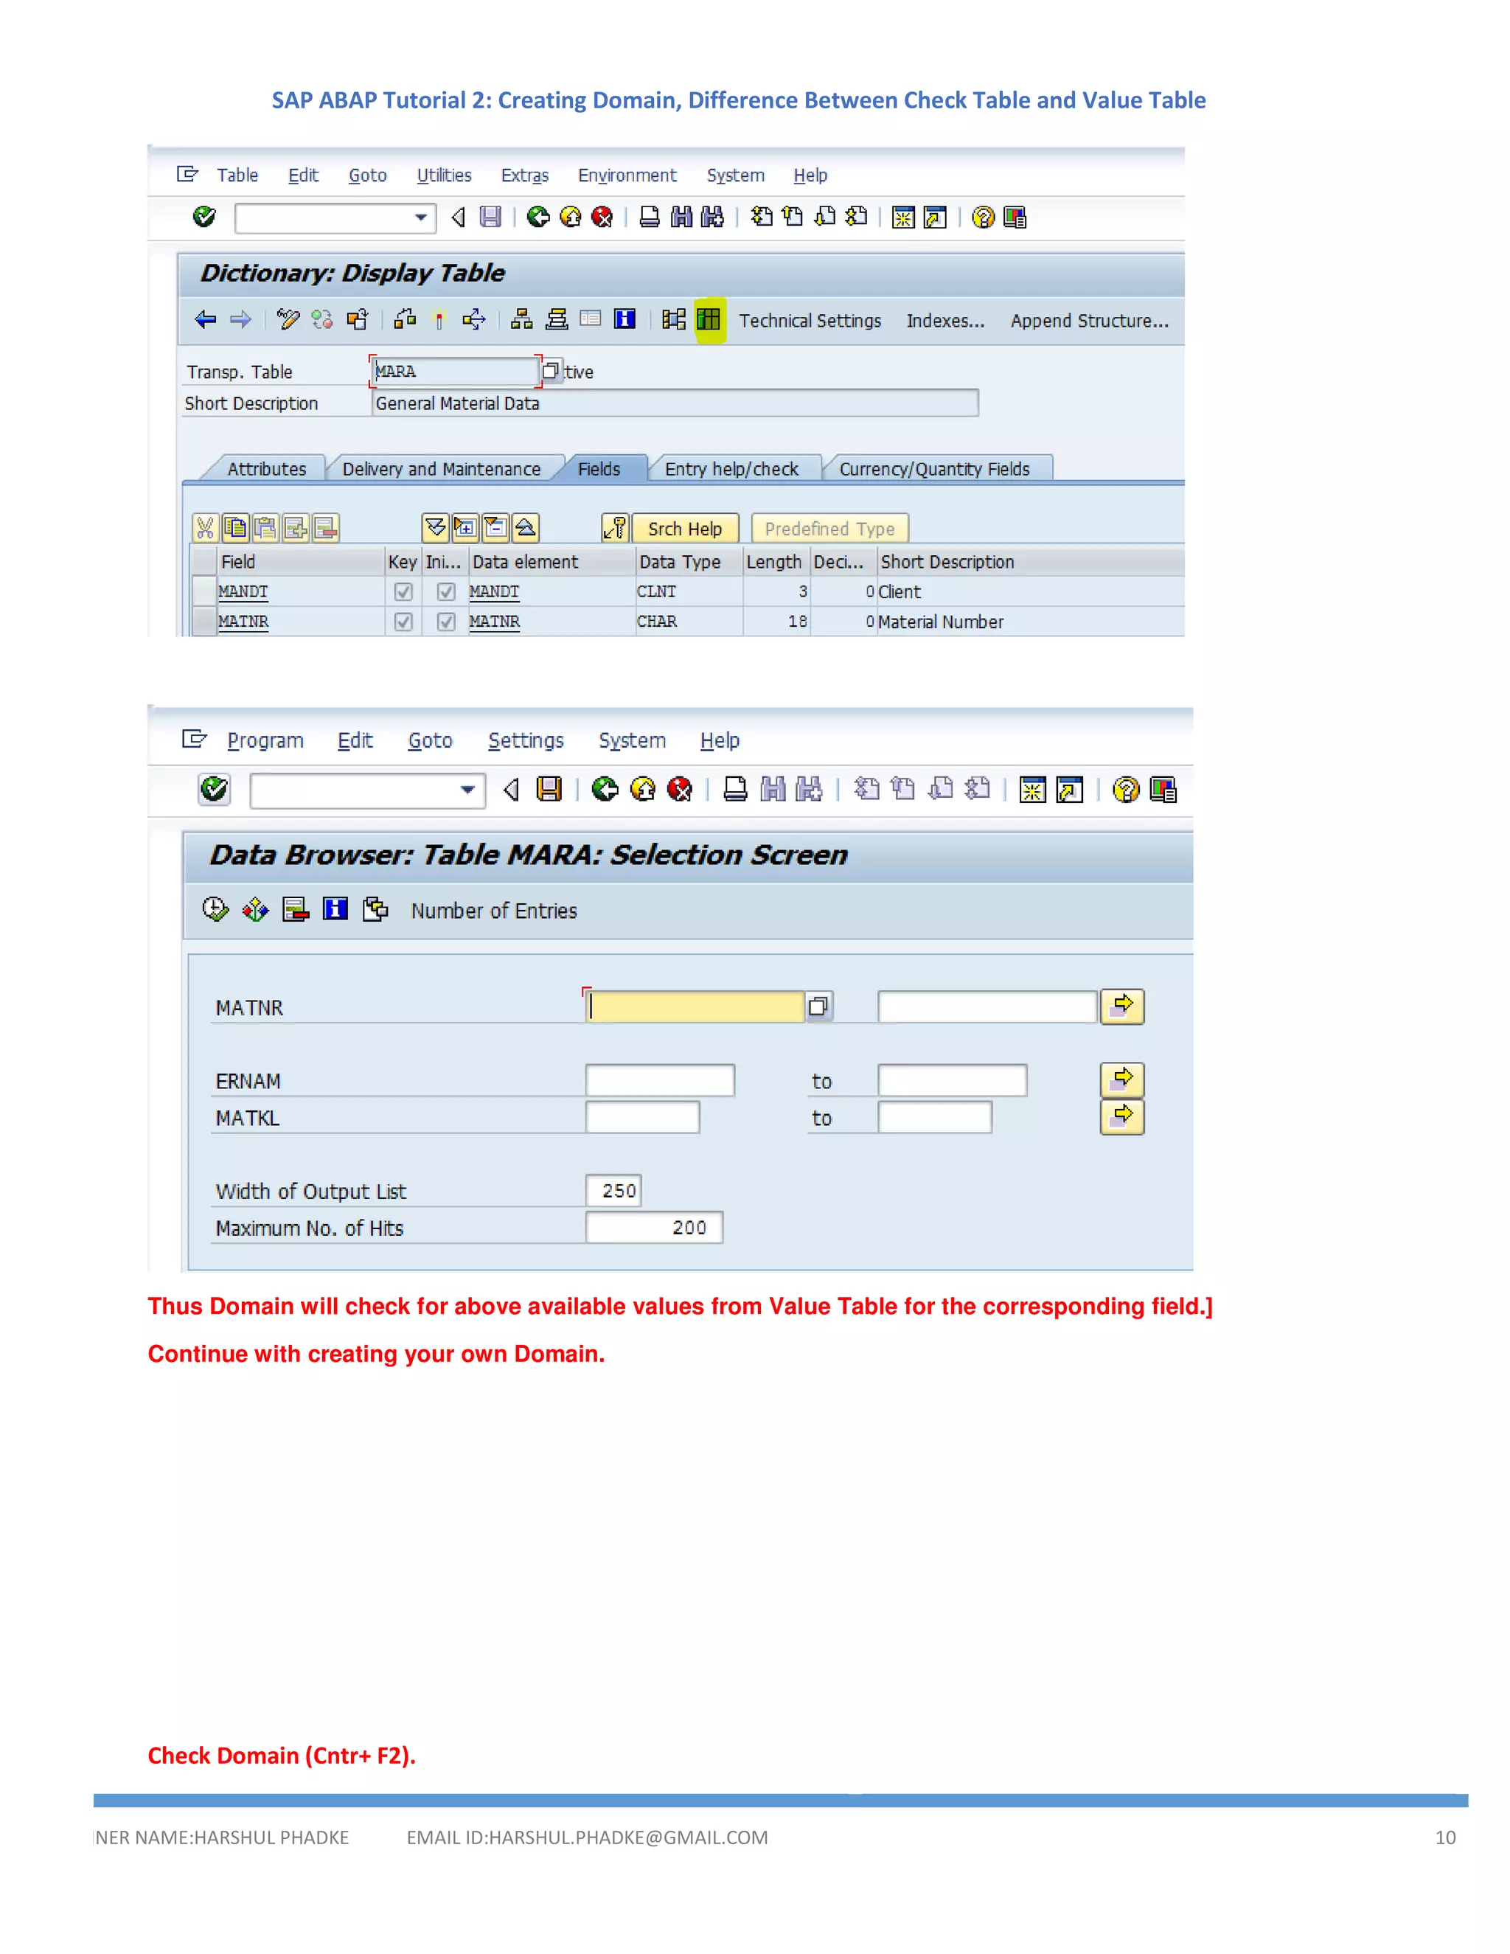Open the Utilities menu
The image size is (1510, 1954).
[445, 175]
